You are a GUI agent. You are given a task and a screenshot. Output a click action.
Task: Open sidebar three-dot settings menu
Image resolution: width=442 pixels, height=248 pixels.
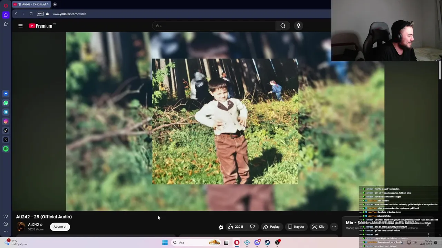coord(6,231)
